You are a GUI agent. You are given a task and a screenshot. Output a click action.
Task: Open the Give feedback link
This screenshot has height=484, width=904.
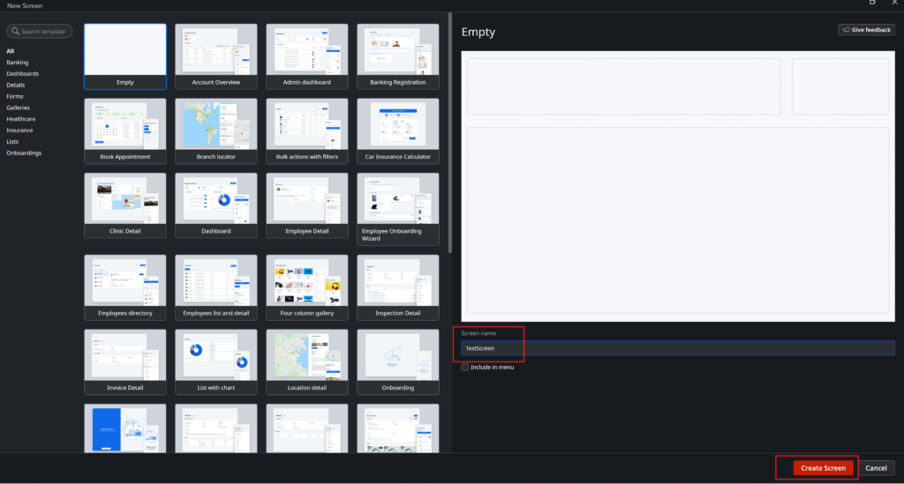point(865,30)
